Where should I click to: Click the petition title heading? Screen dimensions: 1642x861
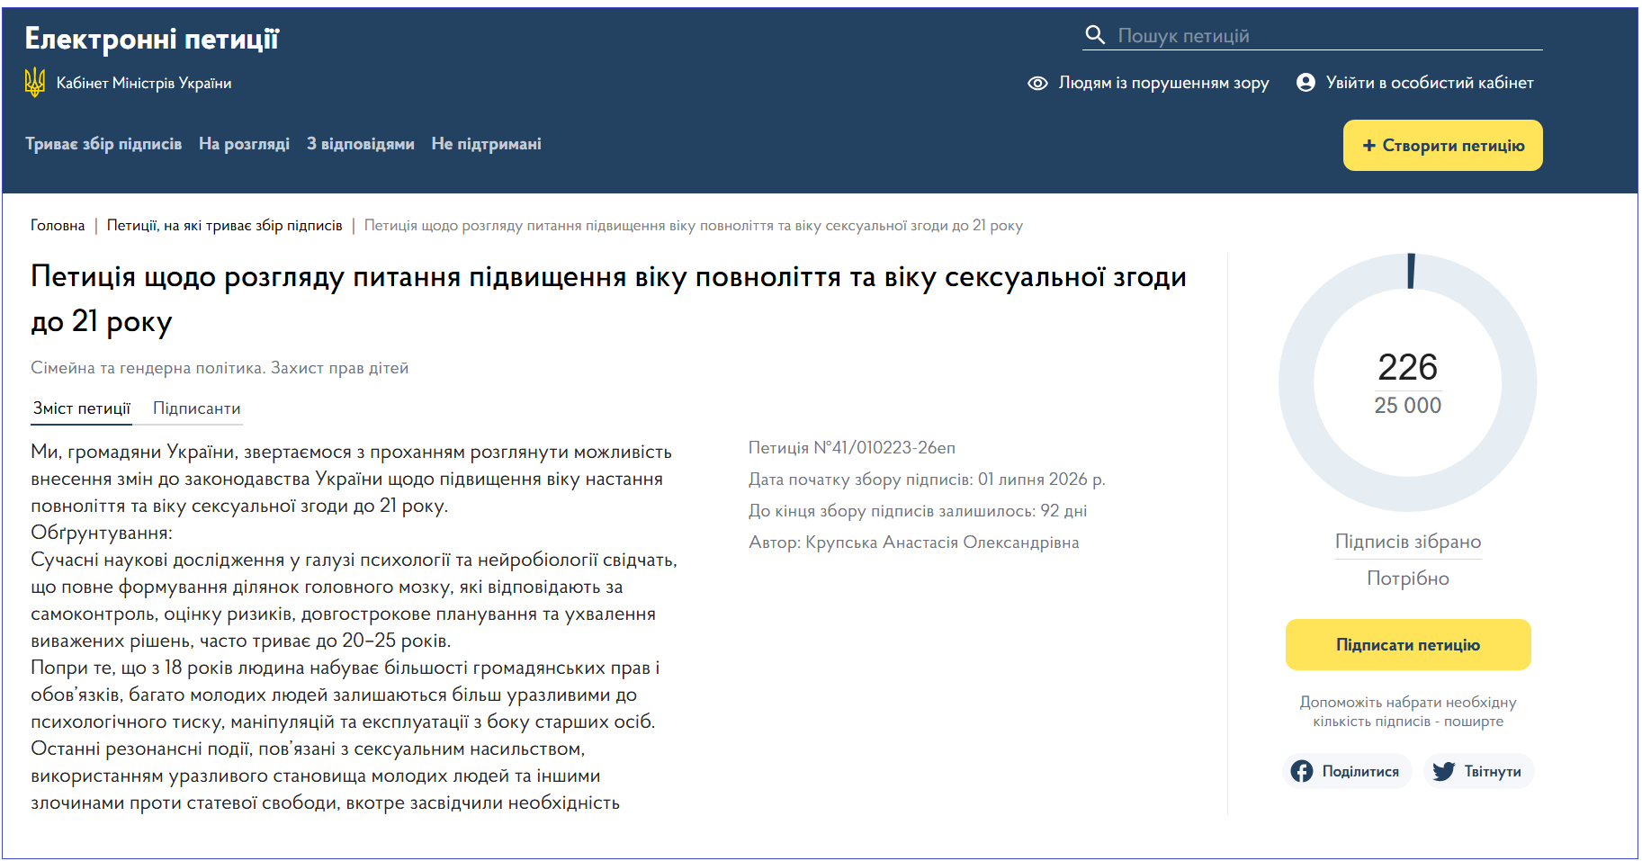[x=608, y=299]
